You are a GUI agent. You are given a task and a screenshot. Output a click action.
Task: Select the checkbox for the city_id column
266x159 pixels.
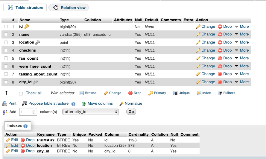[x=6, y=82]
